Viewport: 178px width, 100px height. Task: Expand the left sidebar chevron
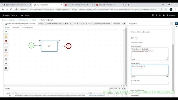coord(2,23)
